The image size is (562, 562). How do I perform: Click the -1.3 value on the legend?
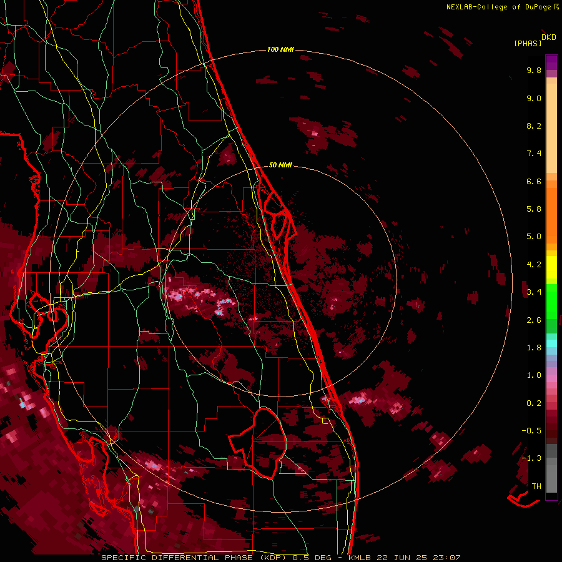(x=531, y=458)
